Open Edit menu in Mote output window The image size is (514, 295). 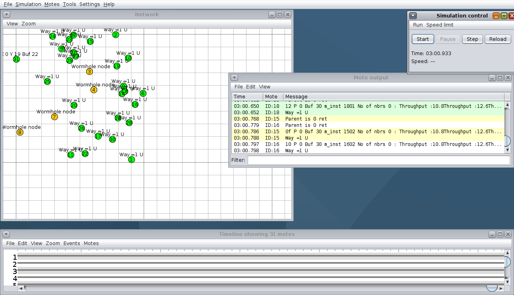[x=251, y=87]
